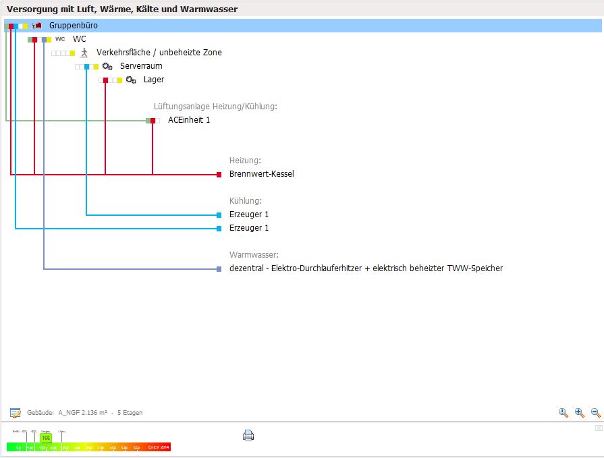Image resolution: width=604 pixels, height=458 pixels.
Task: Click the printer icon
Action: click(248, 435)
